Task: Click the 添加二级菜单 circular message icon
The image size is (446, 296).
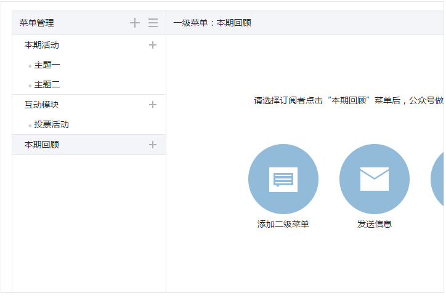Action: (283, 179)
